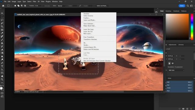195x110 pixels.
Task: Select the Rectangle shape tool
Action: 2,73
